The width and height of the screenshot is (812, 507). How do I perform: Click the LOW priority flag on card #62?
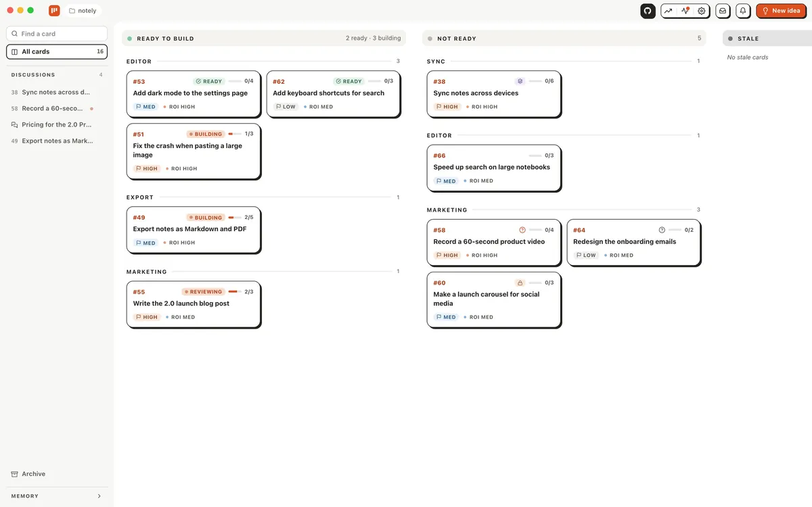(x=286, y=107)
